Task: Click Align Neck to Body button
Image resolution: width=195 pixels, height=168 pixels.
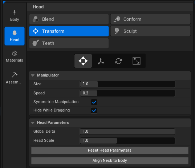Action: coord(110,160)
